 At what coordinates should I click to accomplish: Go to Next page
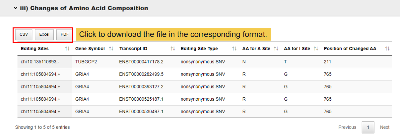(384, 127)
